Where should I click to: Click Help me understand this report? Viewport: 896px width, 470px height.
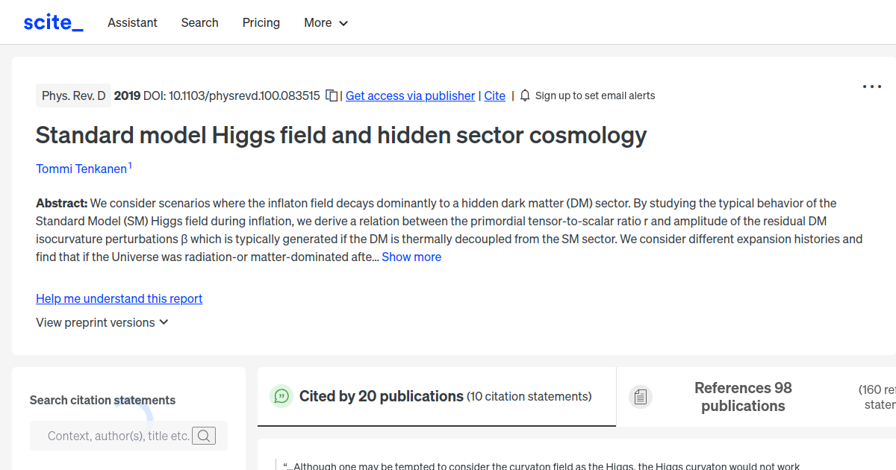[119, 298]
